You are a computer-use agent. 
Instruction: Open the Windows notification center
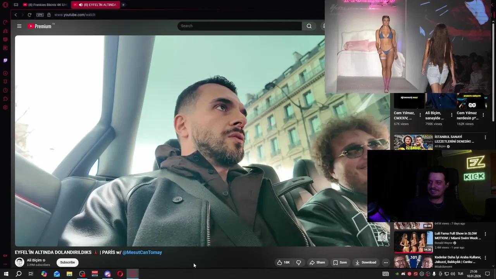[487, 274]
